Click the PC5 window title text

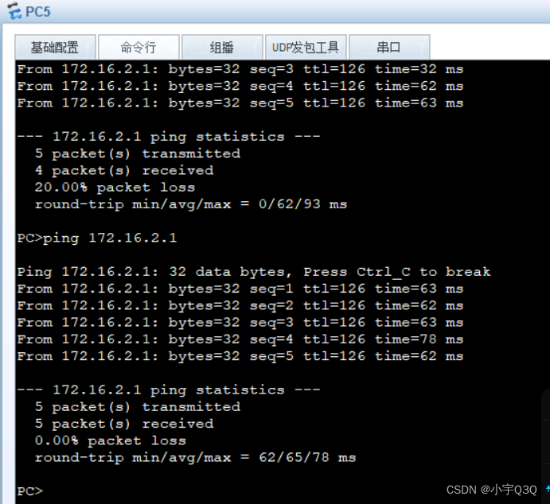(x=38, y=12)
